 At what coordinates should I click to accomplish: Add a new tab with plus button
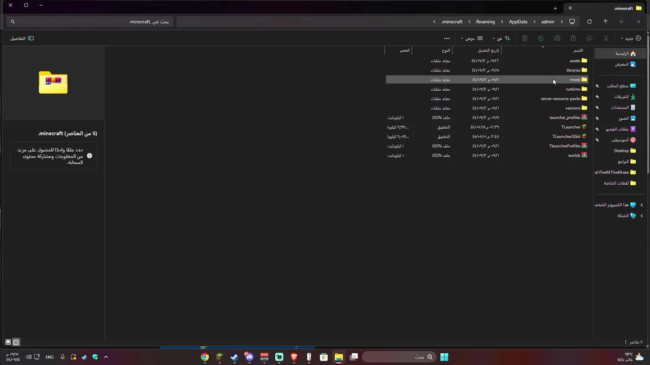(555, 8)
